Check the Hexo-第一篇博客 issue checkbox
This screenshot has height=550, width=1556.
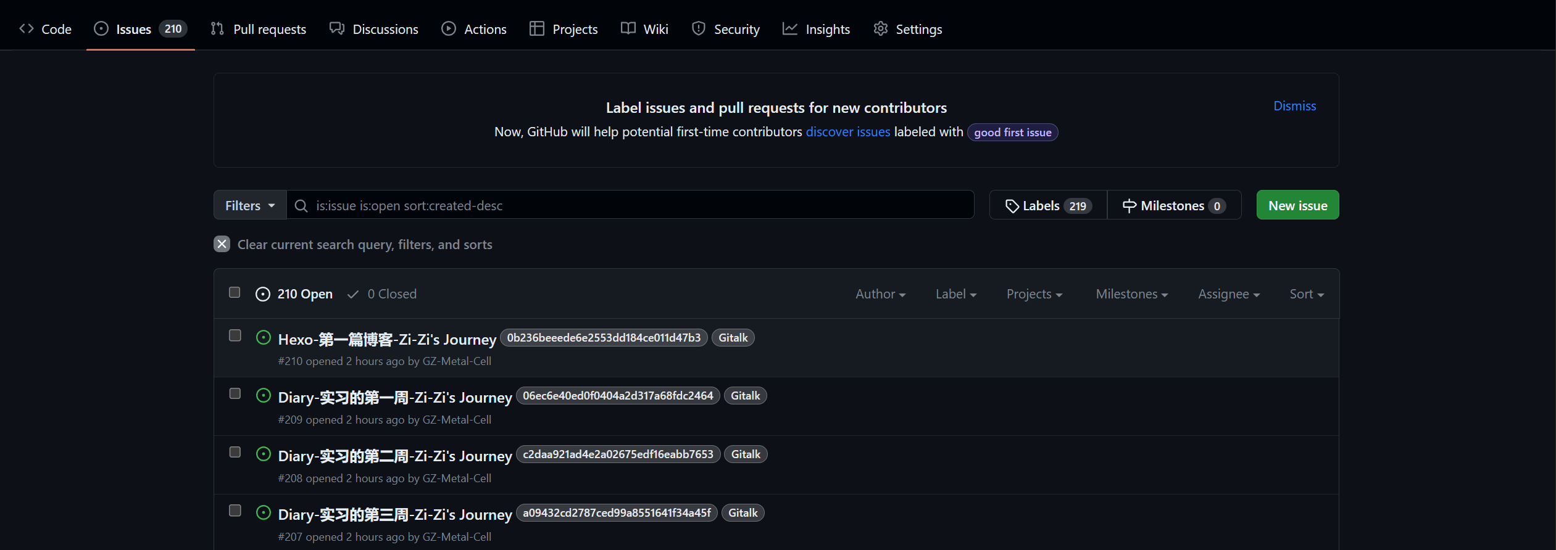click(235, 335)
